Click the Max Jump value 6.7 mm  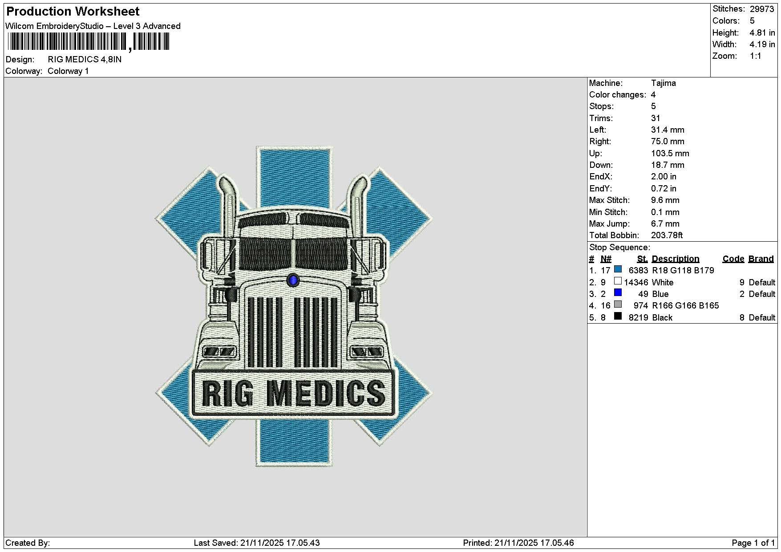point(665,223)
